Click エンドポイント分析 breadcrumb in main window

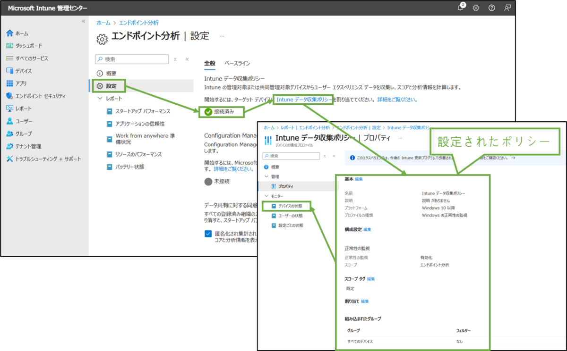tap(139, 23)
